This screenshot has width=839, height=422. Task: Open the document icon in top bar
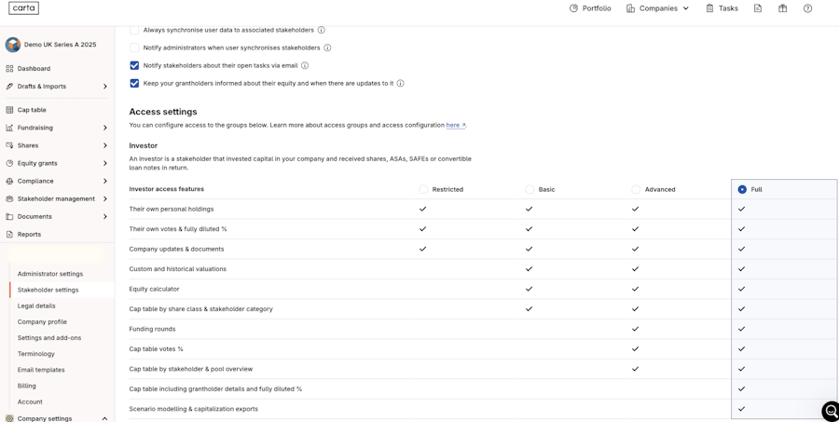pos(758,8)
